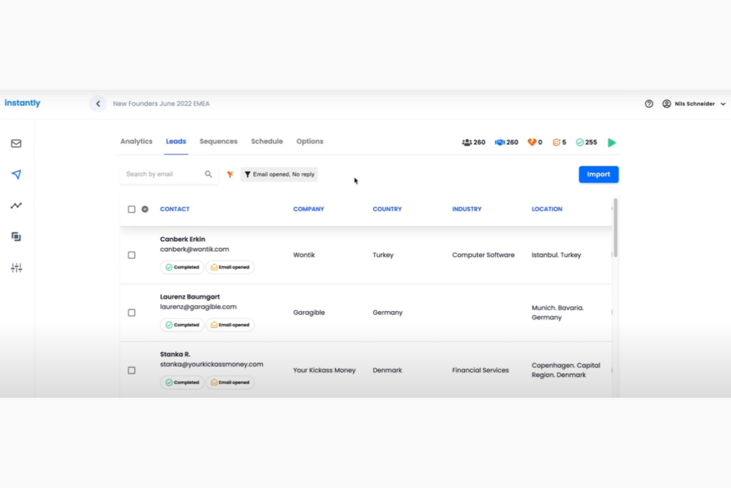
Task: Switch to the Leads tab
Action: (176, 141)
